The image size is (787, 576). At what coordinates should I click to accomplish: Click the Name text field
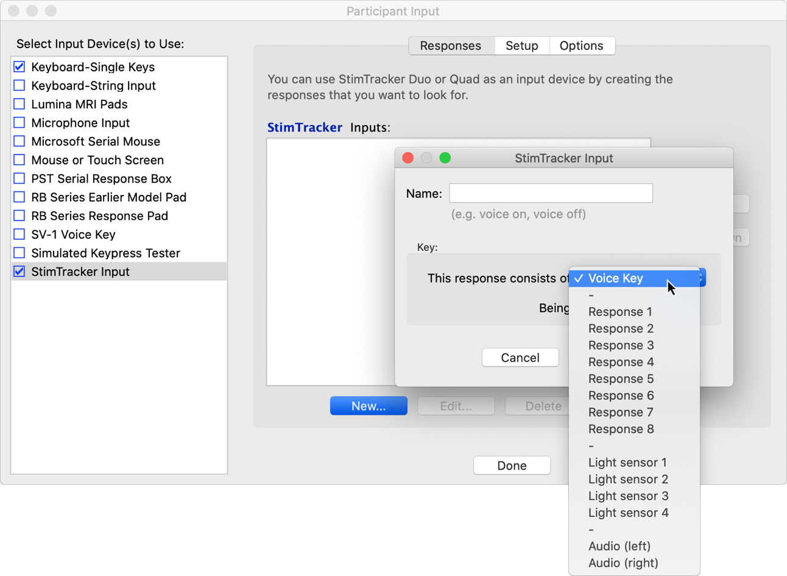coord(551,194)
